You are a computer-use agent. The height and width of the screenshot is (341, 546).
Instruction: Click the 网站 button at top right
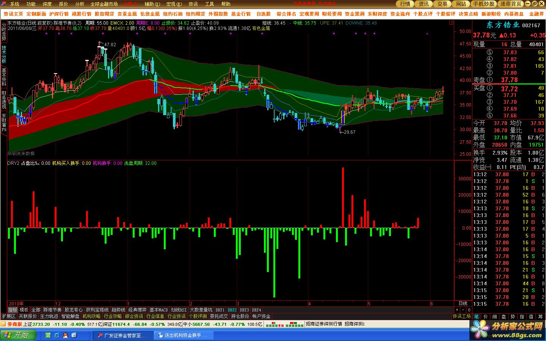pyautogui.click(x=461, y=4)
